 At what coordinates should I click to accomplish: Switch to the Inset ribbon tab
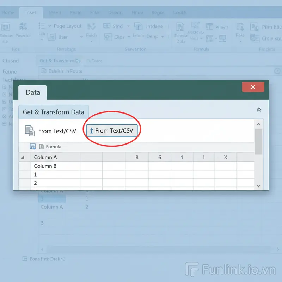pyautogui.click(x=31, y=12)
